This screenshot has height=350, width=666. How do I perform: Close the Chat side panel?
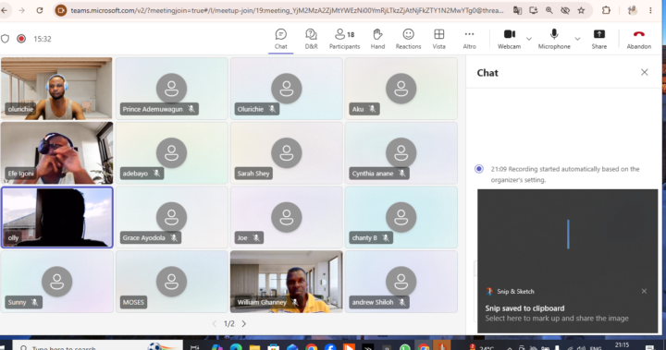coord(645,73)
